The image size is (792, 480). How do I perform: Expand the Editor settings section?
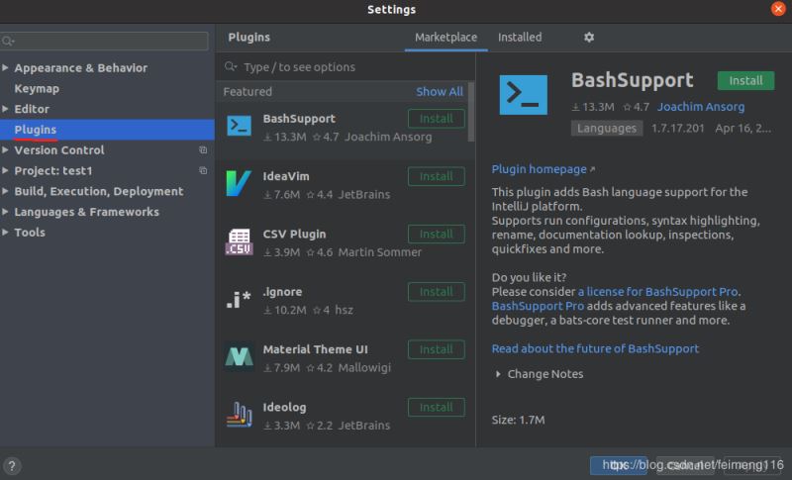point(5,109)
